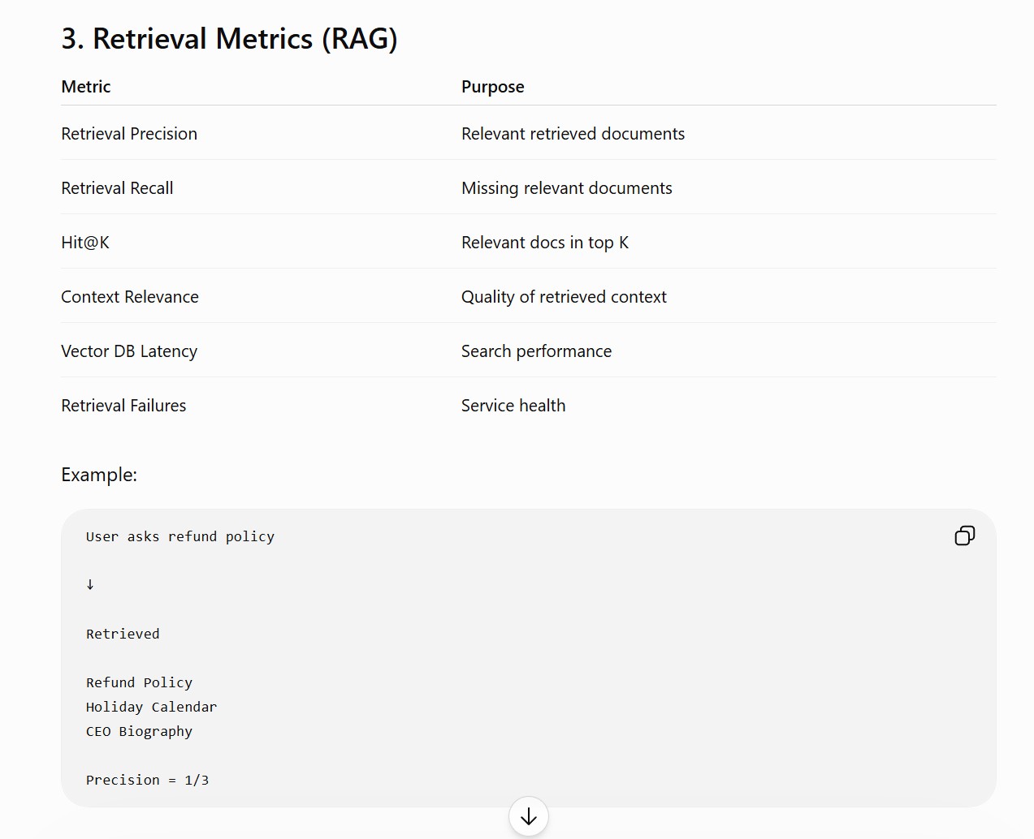
Task: Click the 'Vector DB Latency' cell
Action: (129, 351)
